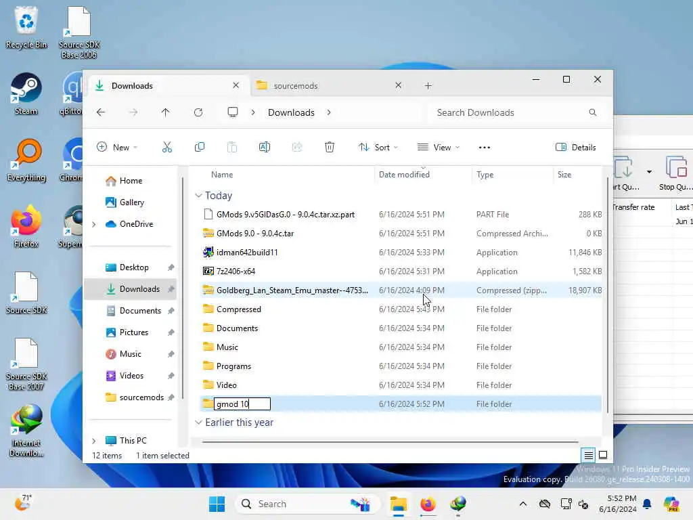Viewport: 693px width, 520px height.
Task: Click Home in navigation pane
Action: (131, 181)
